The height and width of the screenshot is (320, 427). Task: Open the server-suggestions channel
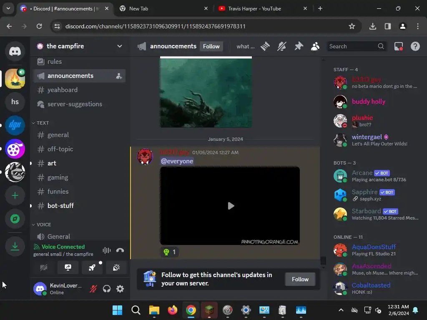click(79, 104)
